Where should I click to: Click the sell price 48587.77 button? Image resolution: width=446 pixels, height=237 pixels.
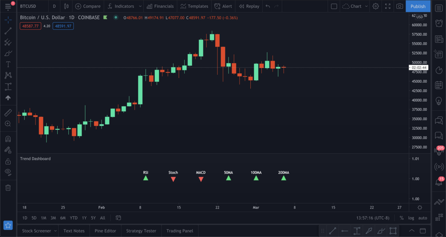coord(31,26)
